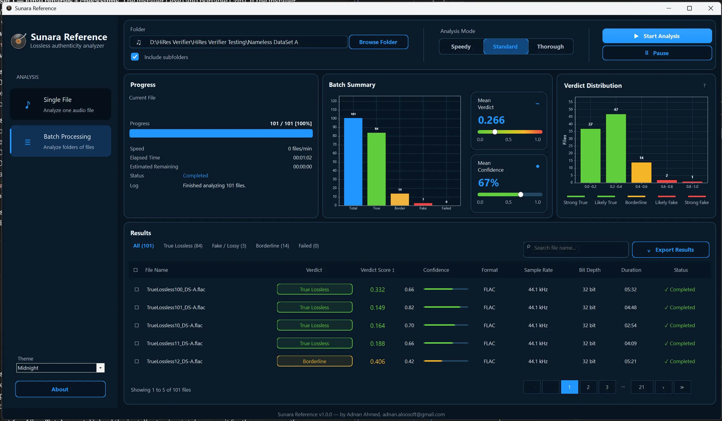Toggle Include subfolders checkbox
This screenshot has height=421, width=722.
(x=135, y=57)
